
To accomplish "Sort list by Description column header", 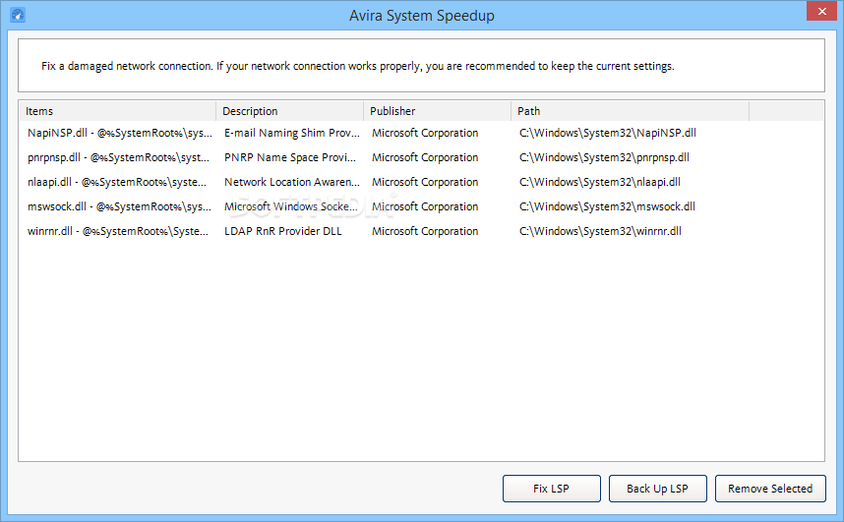I will pos(289,111).
